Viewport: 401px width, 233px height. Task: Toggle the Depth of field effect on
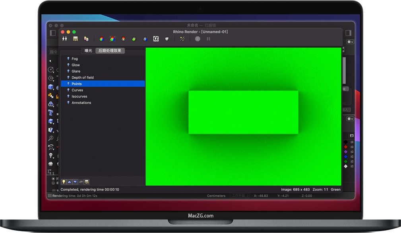(68, 77)
